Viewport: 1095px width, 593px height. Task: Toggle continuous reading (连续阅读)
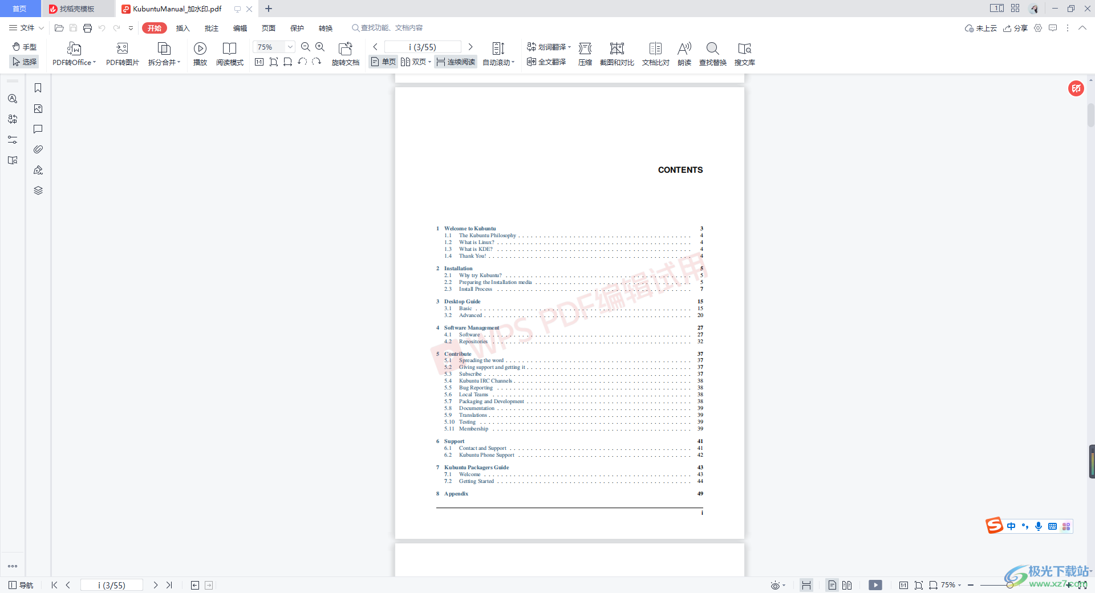[x=456, y=62]
